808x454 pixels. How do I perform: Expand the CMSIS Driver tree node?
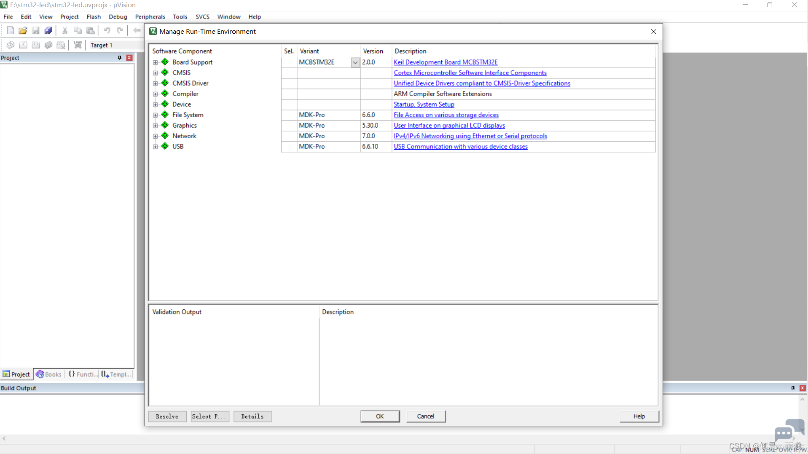click(155, 83)
